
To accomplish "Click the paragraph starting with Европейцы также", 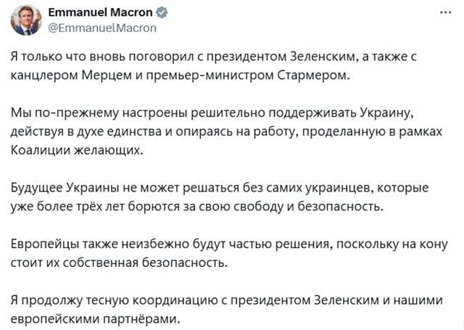I will (x=229, y=253).
